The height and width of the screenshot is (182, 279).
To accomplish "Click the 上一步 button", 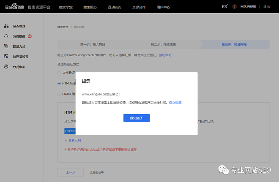I will [x=71, y=172].
